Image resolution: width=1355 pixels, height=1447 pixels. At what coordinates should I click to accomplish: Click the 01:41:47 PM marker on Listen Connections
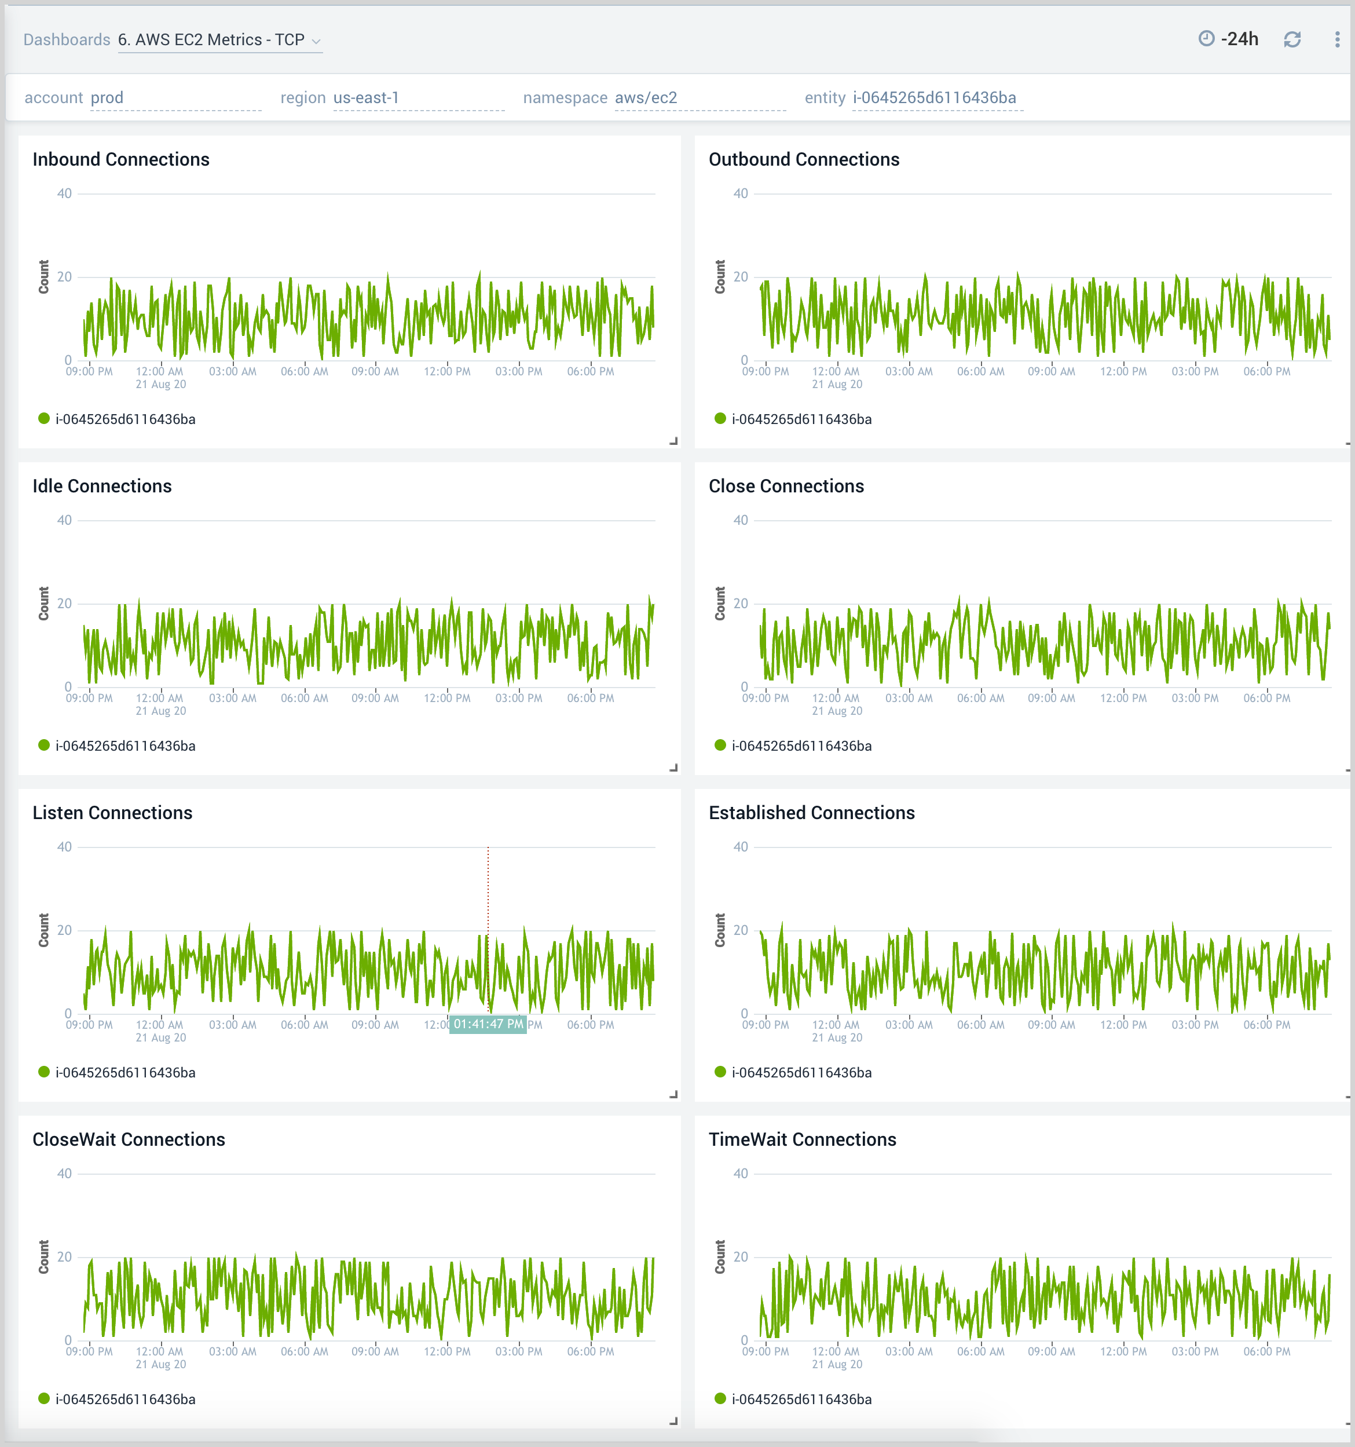[488, 1024]
